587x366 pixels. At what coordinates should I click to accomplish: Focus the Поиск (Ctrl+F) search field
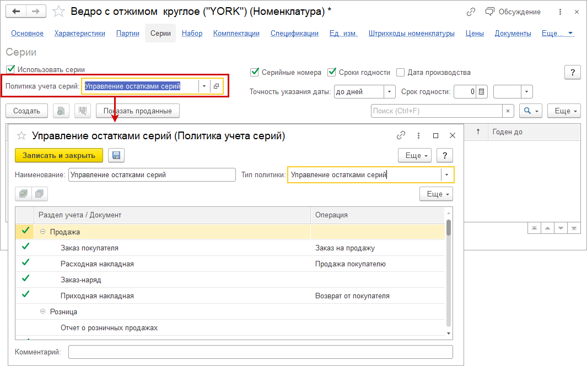click(x=437, y=111)
